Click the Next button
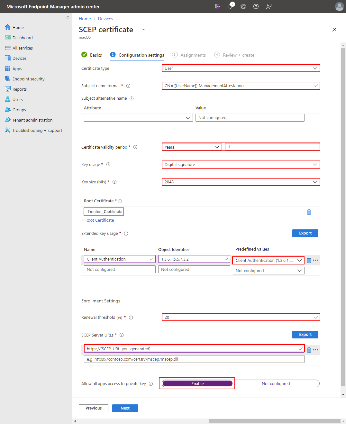This screenshot has width=346, height=424. coord(125,408)
